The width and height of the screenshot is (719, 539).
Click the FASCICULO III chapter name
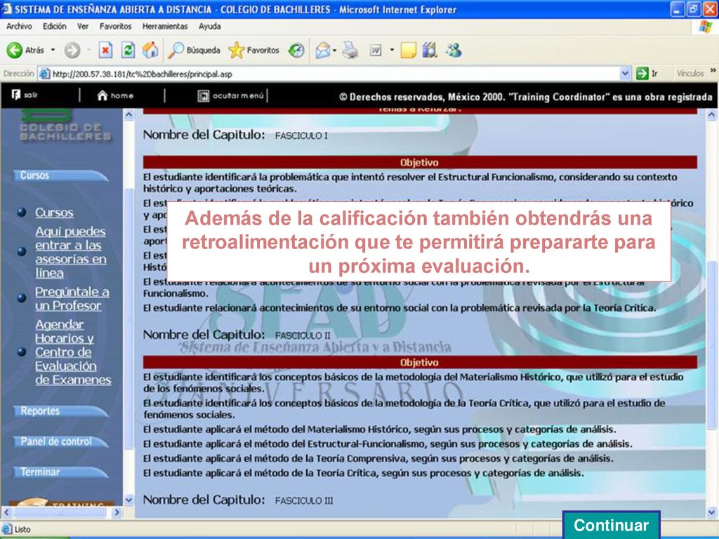pos(304,500)
